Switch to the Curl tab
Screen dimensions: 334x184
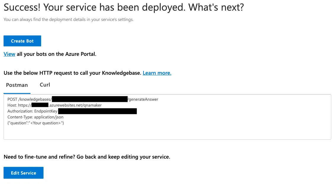point(45,85)
